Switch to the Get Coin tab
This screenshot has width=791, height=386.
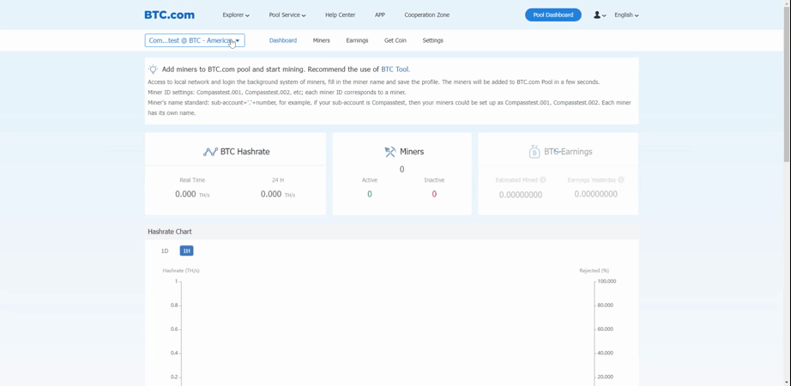coord(395,40)
